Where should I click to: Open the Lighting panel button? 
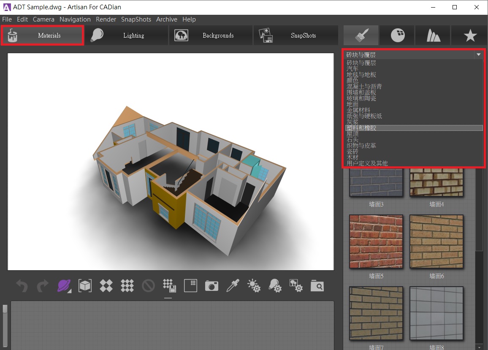(127, 35)
